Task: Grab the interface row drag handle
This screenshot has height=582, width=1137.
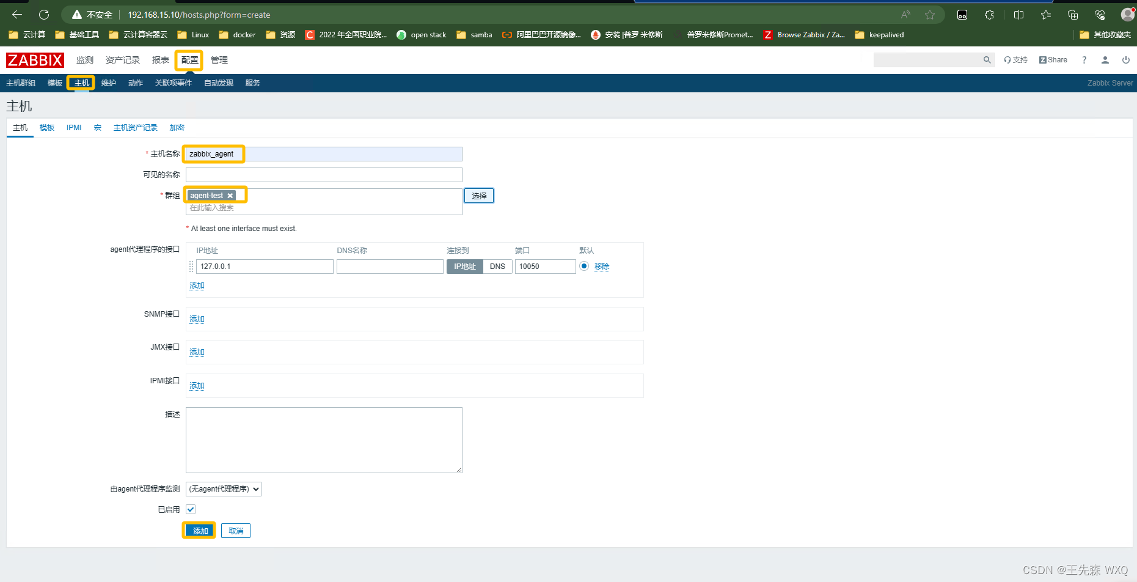Action: pos(191,267)
